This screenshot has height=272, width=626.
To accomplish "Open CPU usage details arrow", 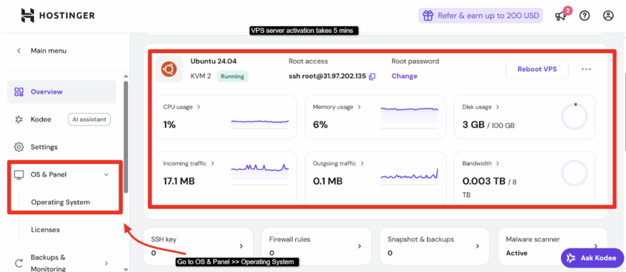I will click(x=199, y=107).
